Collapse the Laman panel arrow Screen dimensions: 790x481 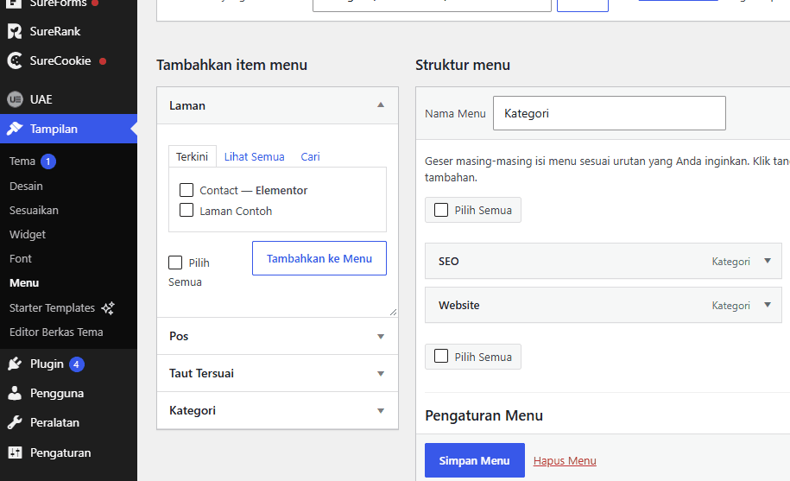pos(381,104)
